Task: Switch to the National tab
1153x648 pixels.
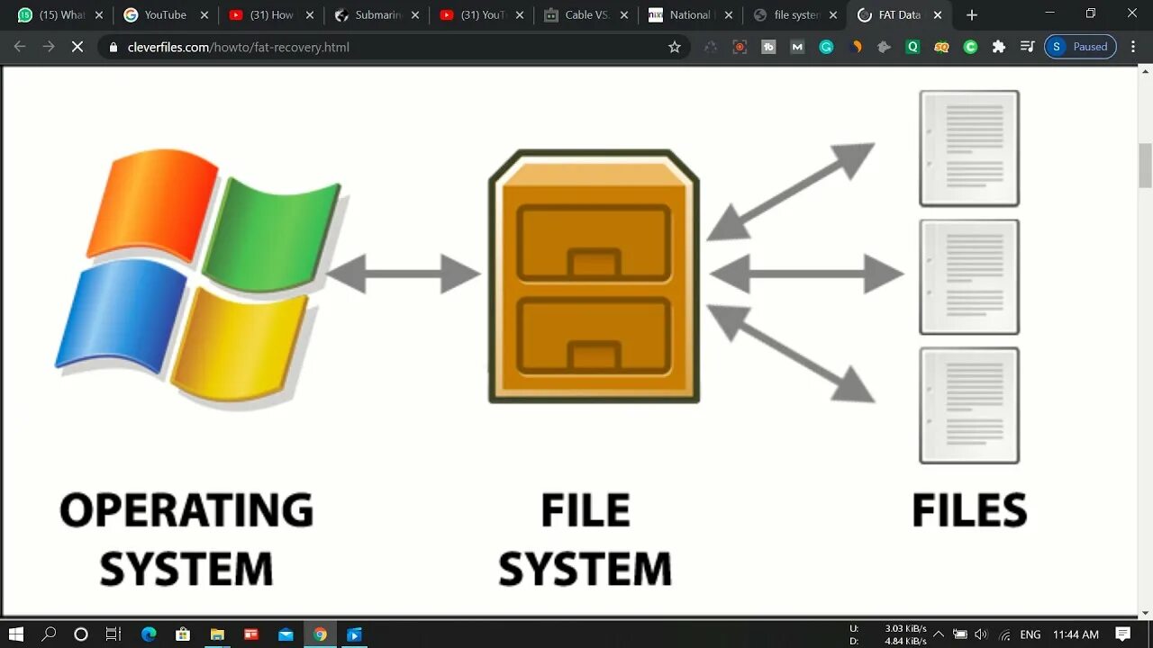Action: (690, 15)
